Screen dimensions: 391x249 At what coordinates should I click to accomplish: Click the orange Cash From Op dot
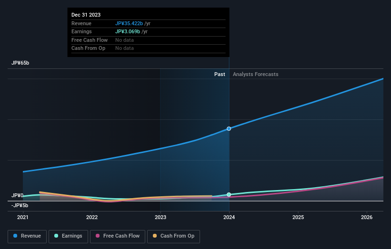coord(155,236)
